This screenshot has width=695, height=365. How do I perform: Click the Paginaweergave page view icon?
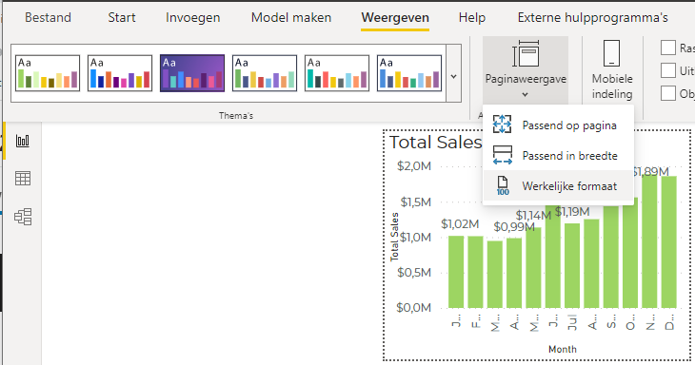click(x=526, y=54)
